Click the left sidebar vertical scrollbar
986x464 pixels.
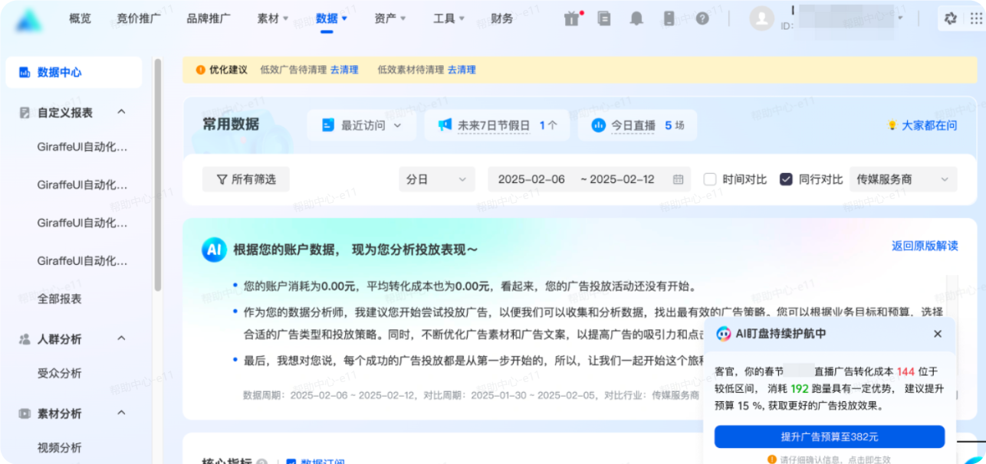click(x=157, y=175)
